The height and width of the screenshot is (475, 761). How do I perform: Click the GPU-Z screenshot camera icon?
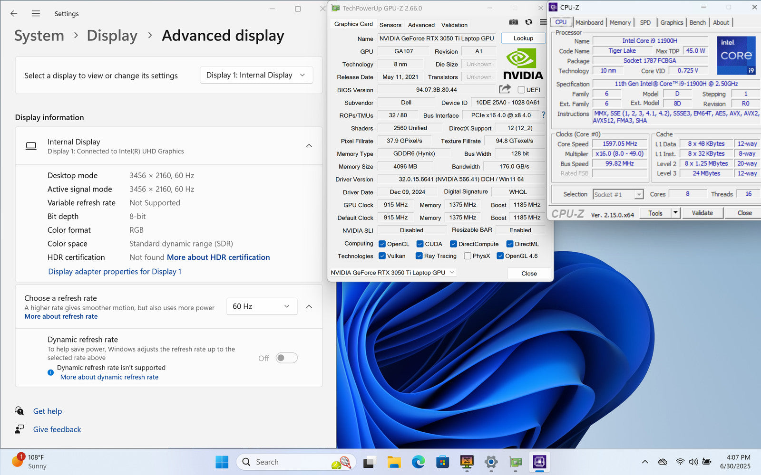pos(514,22)
